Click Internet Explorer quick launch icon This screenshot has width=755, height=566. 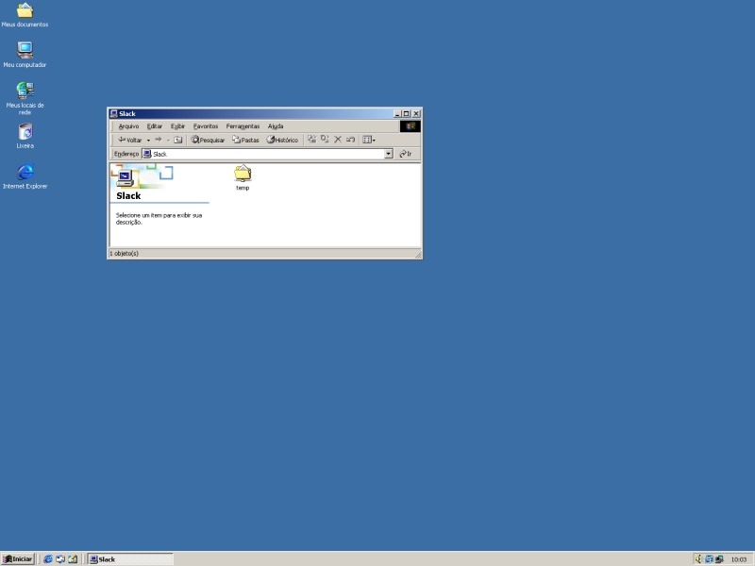(x=48, y=558)
